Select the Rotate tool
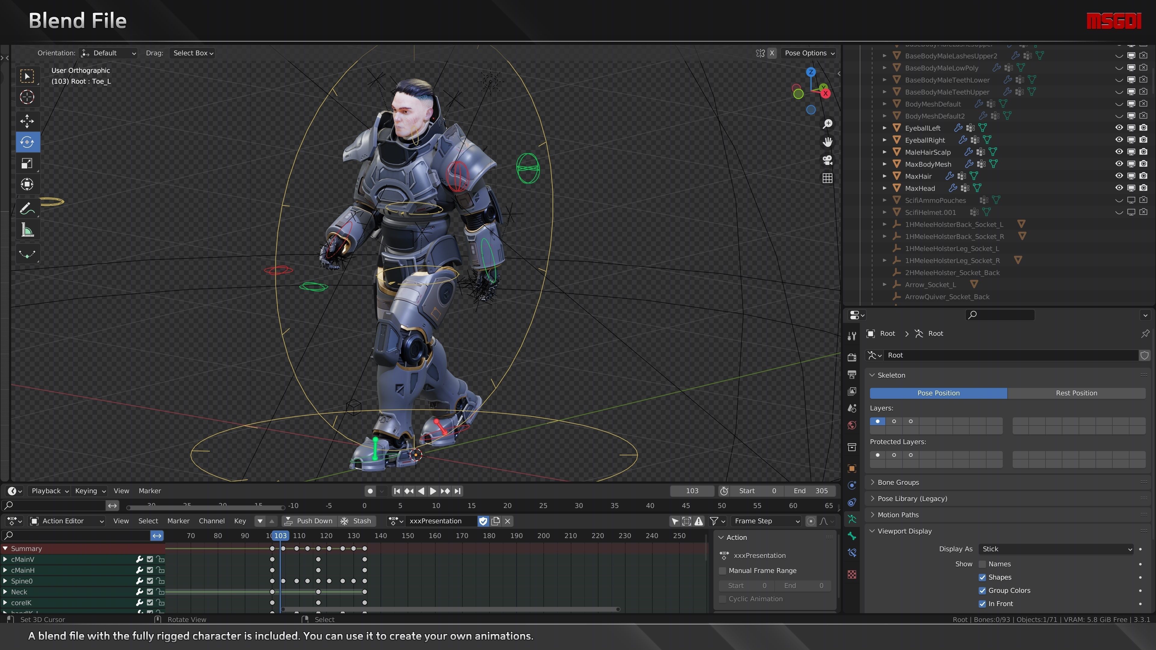This screenshot has width=1156, height=650. point(27,142)
